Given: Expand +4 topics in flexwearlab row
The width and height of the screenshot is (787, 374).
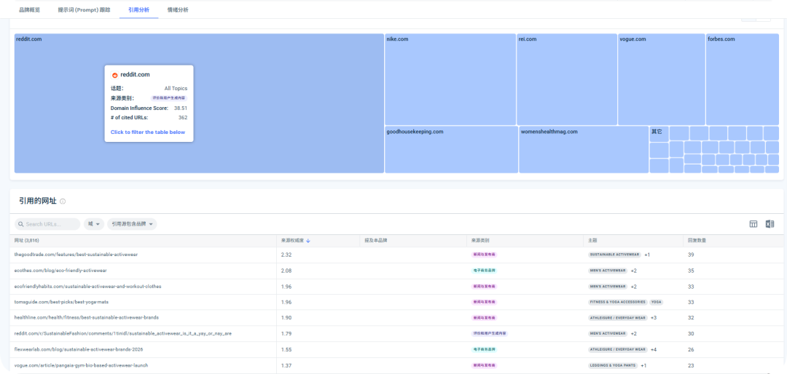Looking at the screenshot, I should [654, 349].
